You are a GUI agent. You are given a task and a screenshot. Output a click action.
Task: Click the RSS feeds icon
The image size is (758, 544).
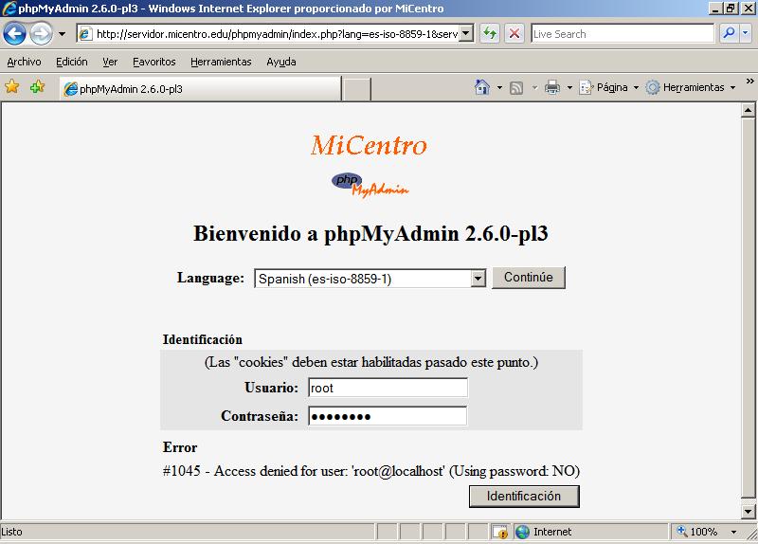click(x=516, y=87)
